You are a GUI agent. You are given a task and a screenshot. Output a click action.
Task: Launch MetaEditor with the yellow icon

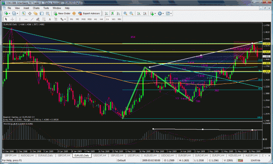click(74, 13)
